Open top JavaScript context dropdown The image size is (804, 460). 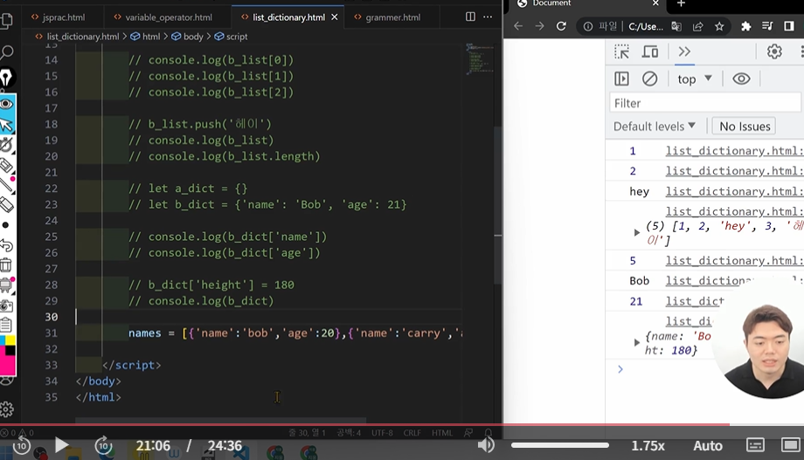(x=695, y=79)
